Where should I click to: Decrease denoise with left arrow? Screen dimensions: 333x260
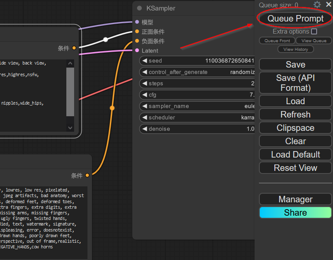pos(145,129)
